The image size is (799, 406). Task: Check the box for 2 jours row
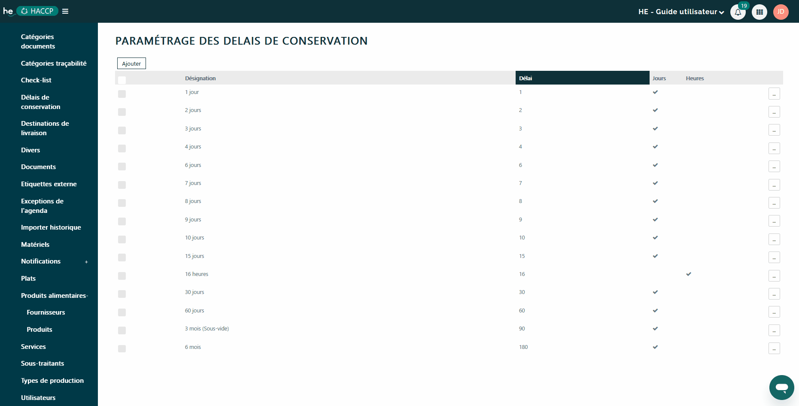122,112
